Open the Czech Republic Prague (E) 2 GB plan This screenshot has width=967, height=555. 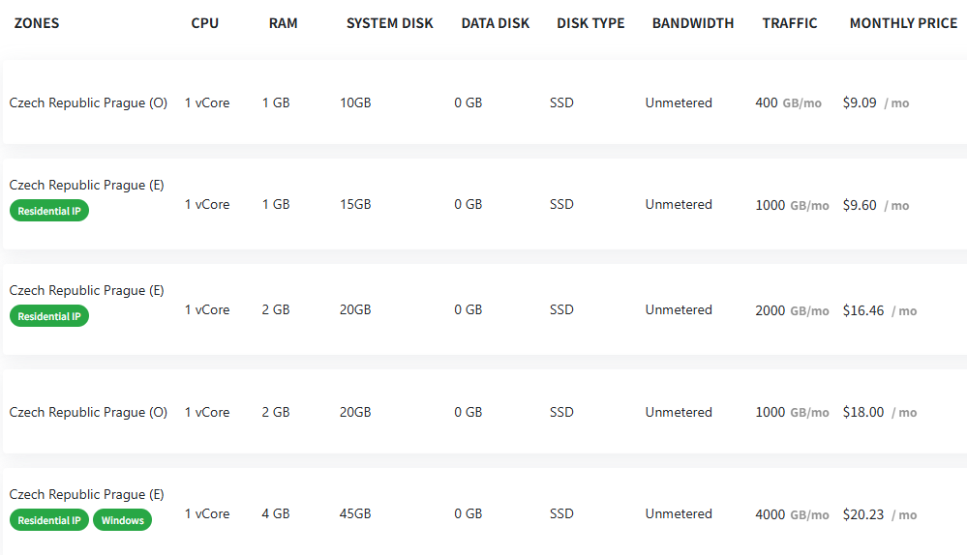coord(485,309)
